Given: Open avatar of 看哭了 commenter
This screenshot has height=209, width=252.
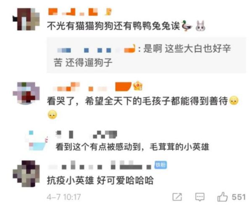Looking at the screenshot, I should coord(26,93).
